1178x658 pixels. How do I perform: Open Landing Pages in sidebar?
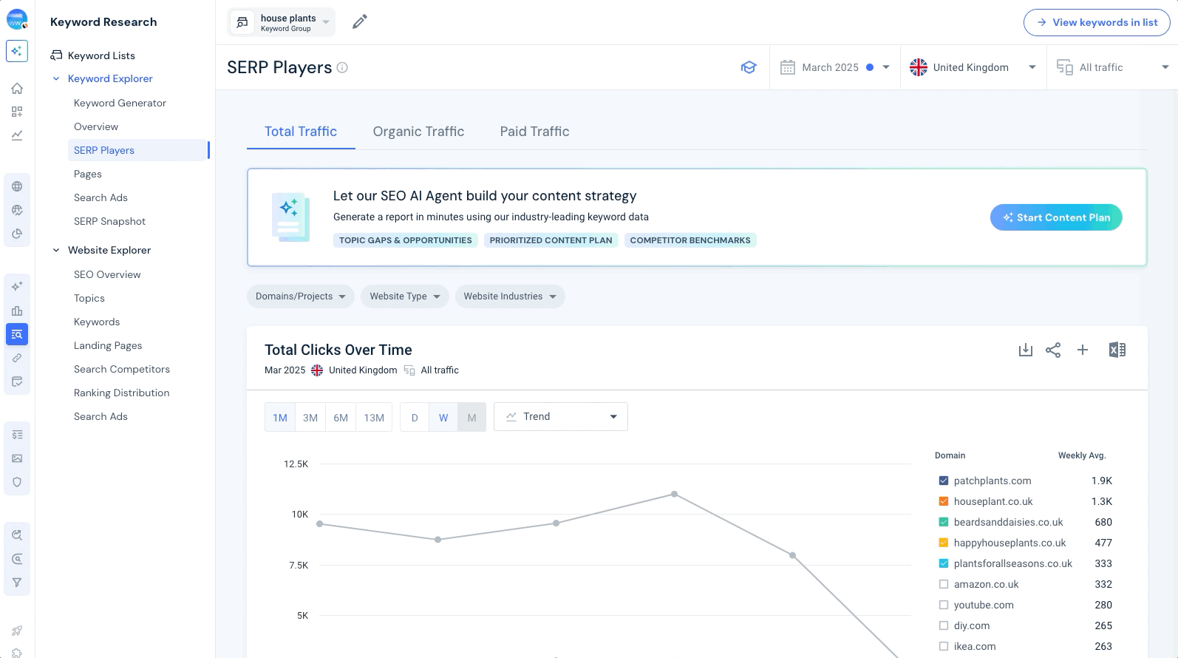108,345
